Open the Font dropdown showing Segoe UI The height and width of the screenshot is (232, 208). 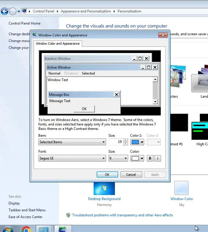(x=72, y=158)
